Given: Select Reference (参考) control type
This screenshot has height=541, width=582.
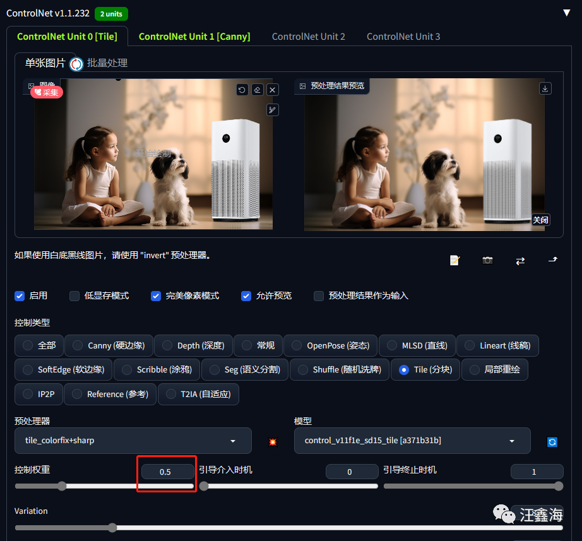Looking at the screenshot, I should click(x=110, y=395).
